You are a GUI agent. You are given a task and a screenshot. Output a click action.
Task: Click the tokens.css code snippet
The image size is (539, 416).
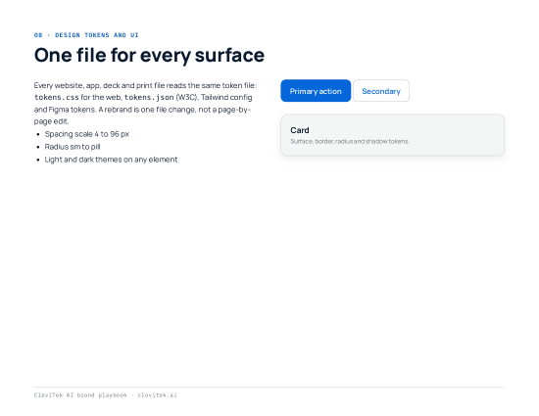coord(57,98)
